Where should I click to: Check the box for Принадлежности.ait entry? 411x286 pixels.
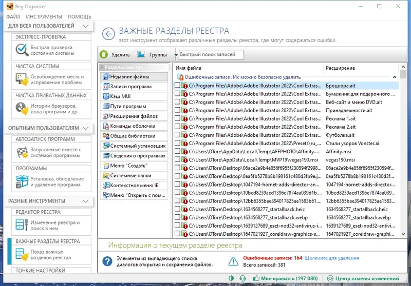click(177, 110)
